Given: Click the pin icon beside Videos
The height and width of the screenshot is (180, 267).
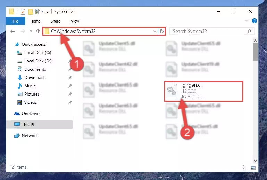Looking at the screenshot, I should 70,102.
